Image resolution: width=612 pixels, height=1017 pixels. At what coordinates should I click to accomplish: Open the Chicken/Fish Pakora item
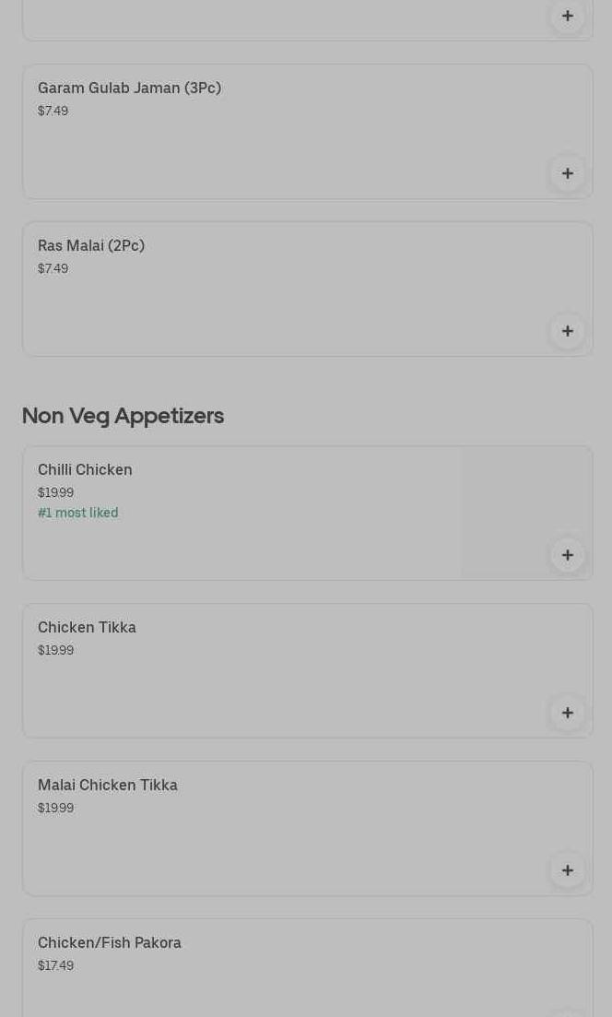point(110,942)
